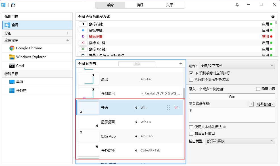Viewport: 280px width, 166px height.
Task: Click the 任务切换 gesture corner thumbnail
Action: (89, 150)
